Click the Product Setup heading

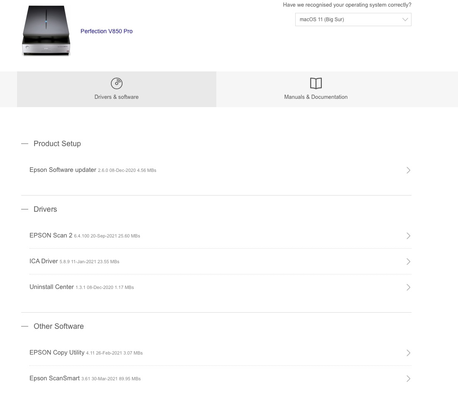coord(57,144)
